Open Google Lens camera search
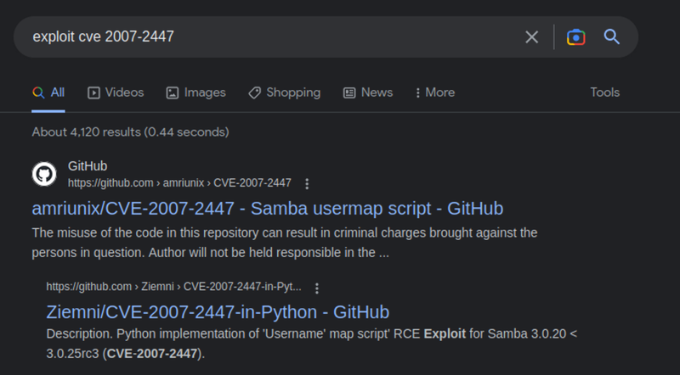The height and width of the screenshot is (375, 680). tap(576, 36)
